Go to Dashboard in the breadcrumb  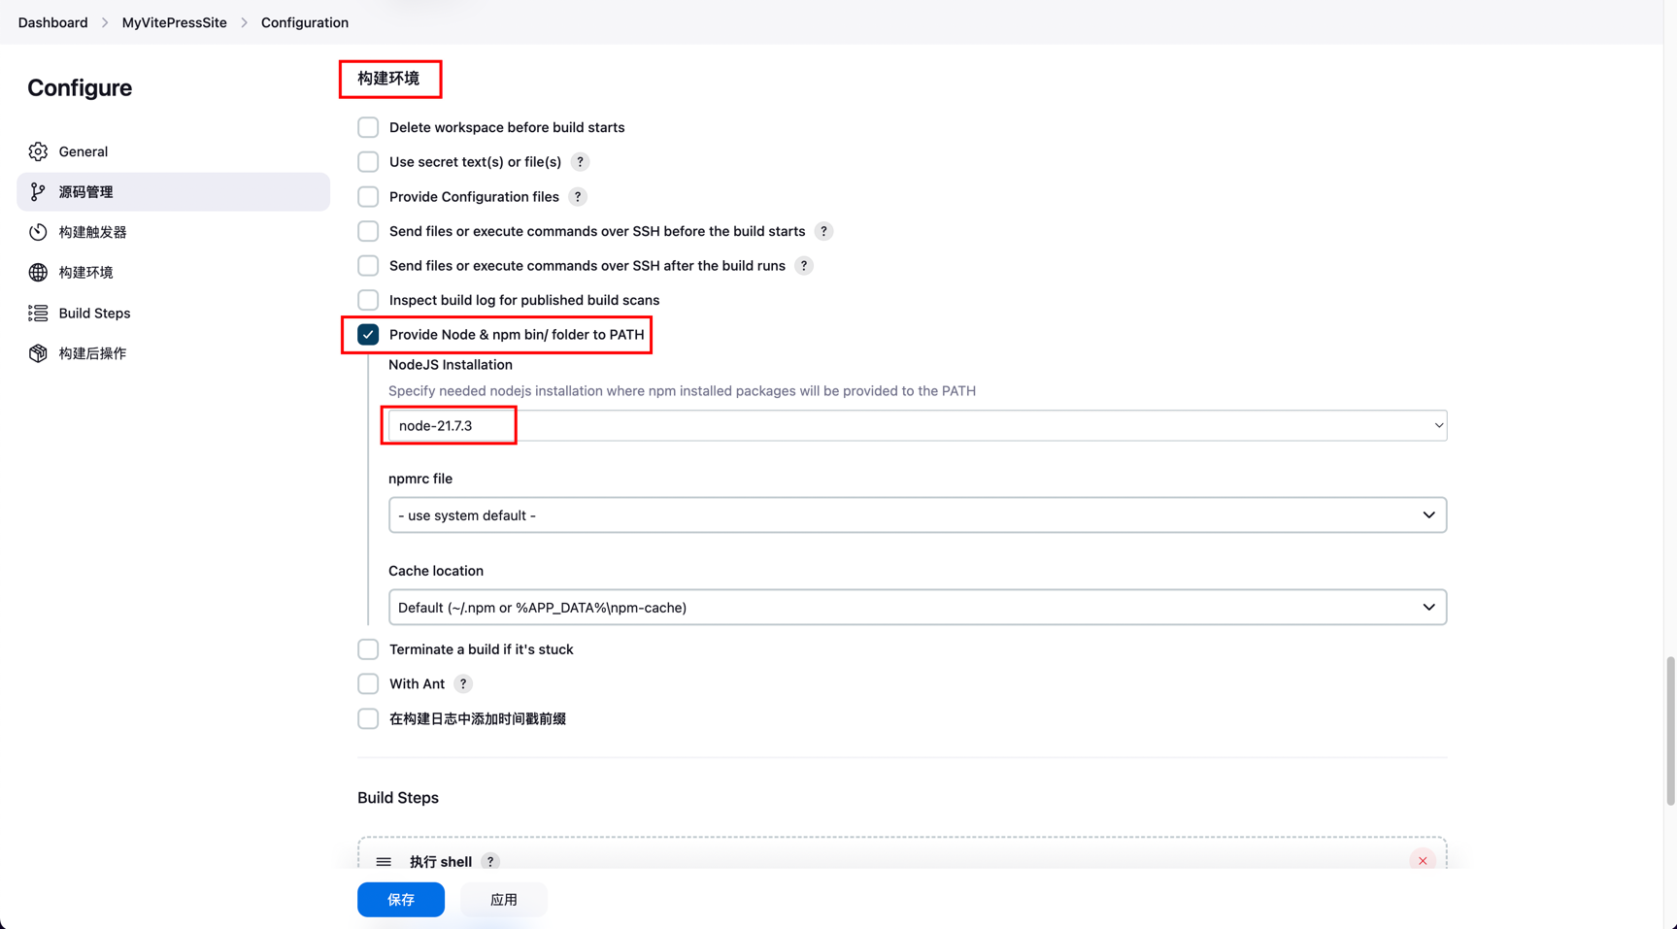point(52,22)
